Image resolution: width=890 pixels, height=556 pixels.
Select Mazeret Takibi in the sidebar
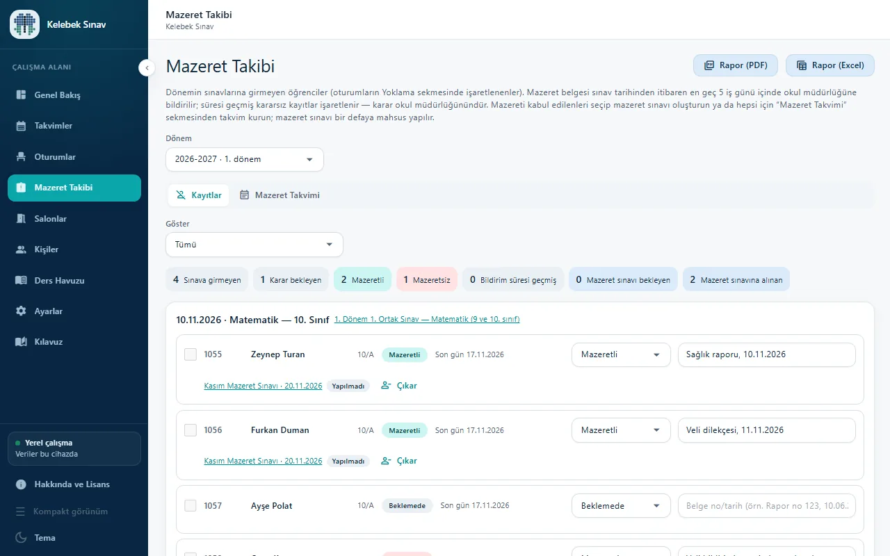[74, 188]
